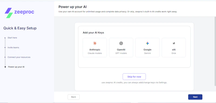Click the zeeproc wordmark text
The image size is (216, 103).
[24, 12]
